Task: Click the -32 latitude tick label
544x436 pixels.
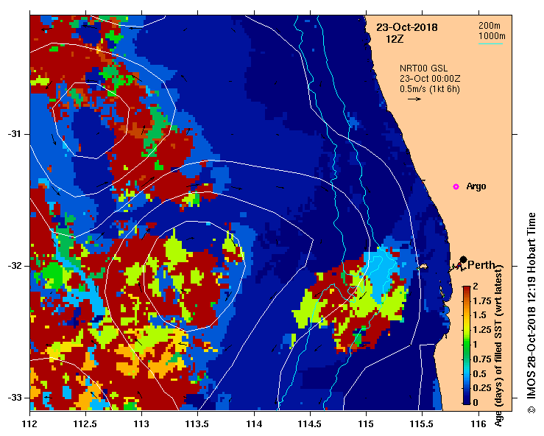Action: (x=14, y=266)
